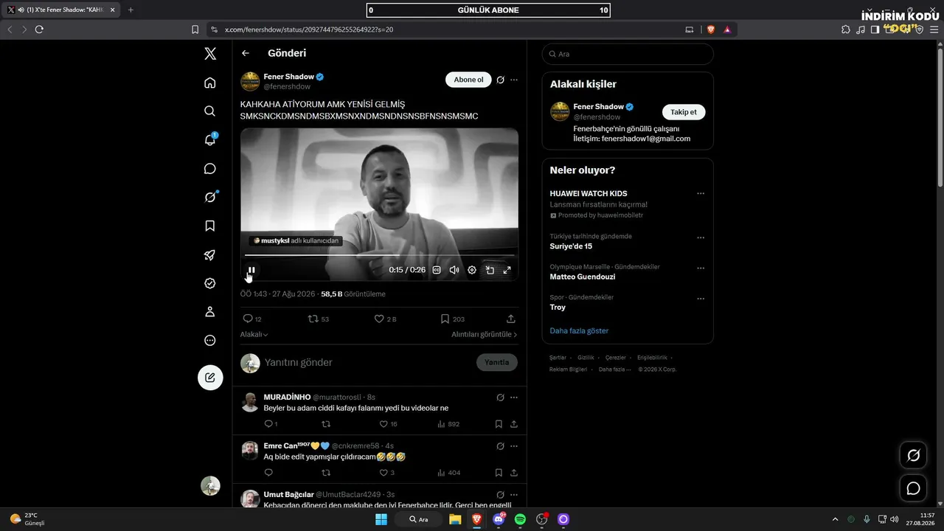Open the floating Grok button
944x531 pixels.
pos(913,455)
